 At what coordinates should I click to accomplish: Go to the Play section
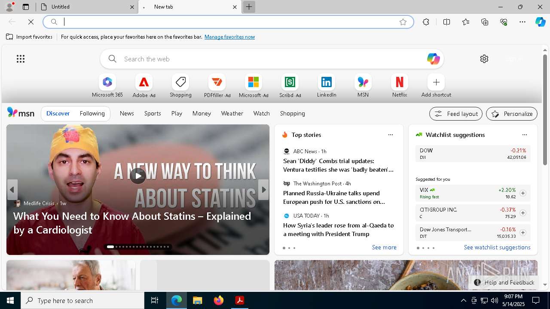coord(177,113)
